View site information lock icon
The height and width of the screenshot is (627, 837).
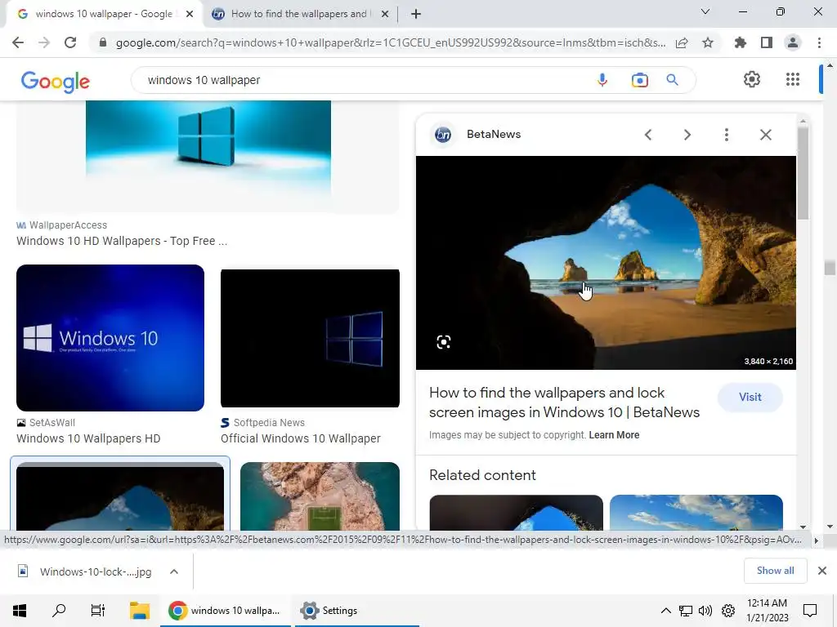coord(103,42)
